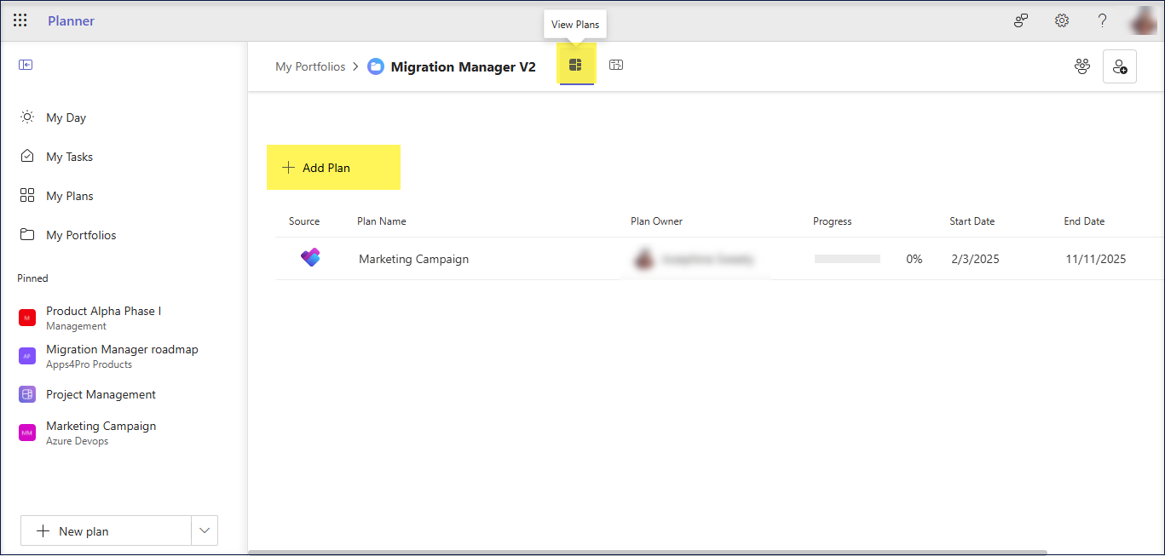Open the Marketing Campaign plan row
Screen dimensions: 1165x556
(x=413, y=259)
